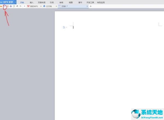
Task: Open the WPS 文字 application menu dropdown arrow
Action: (16, 2)
